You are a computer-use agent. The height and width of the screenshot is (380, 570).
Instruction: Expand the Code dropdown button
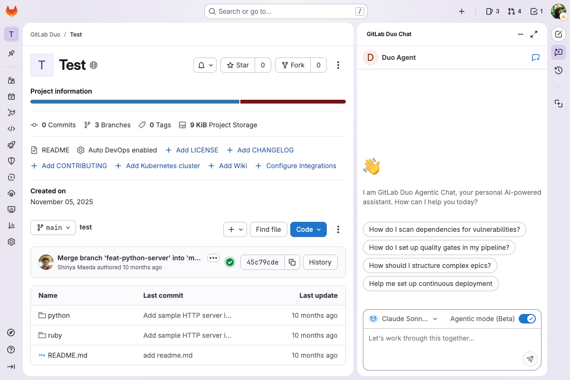coord(308,229)
